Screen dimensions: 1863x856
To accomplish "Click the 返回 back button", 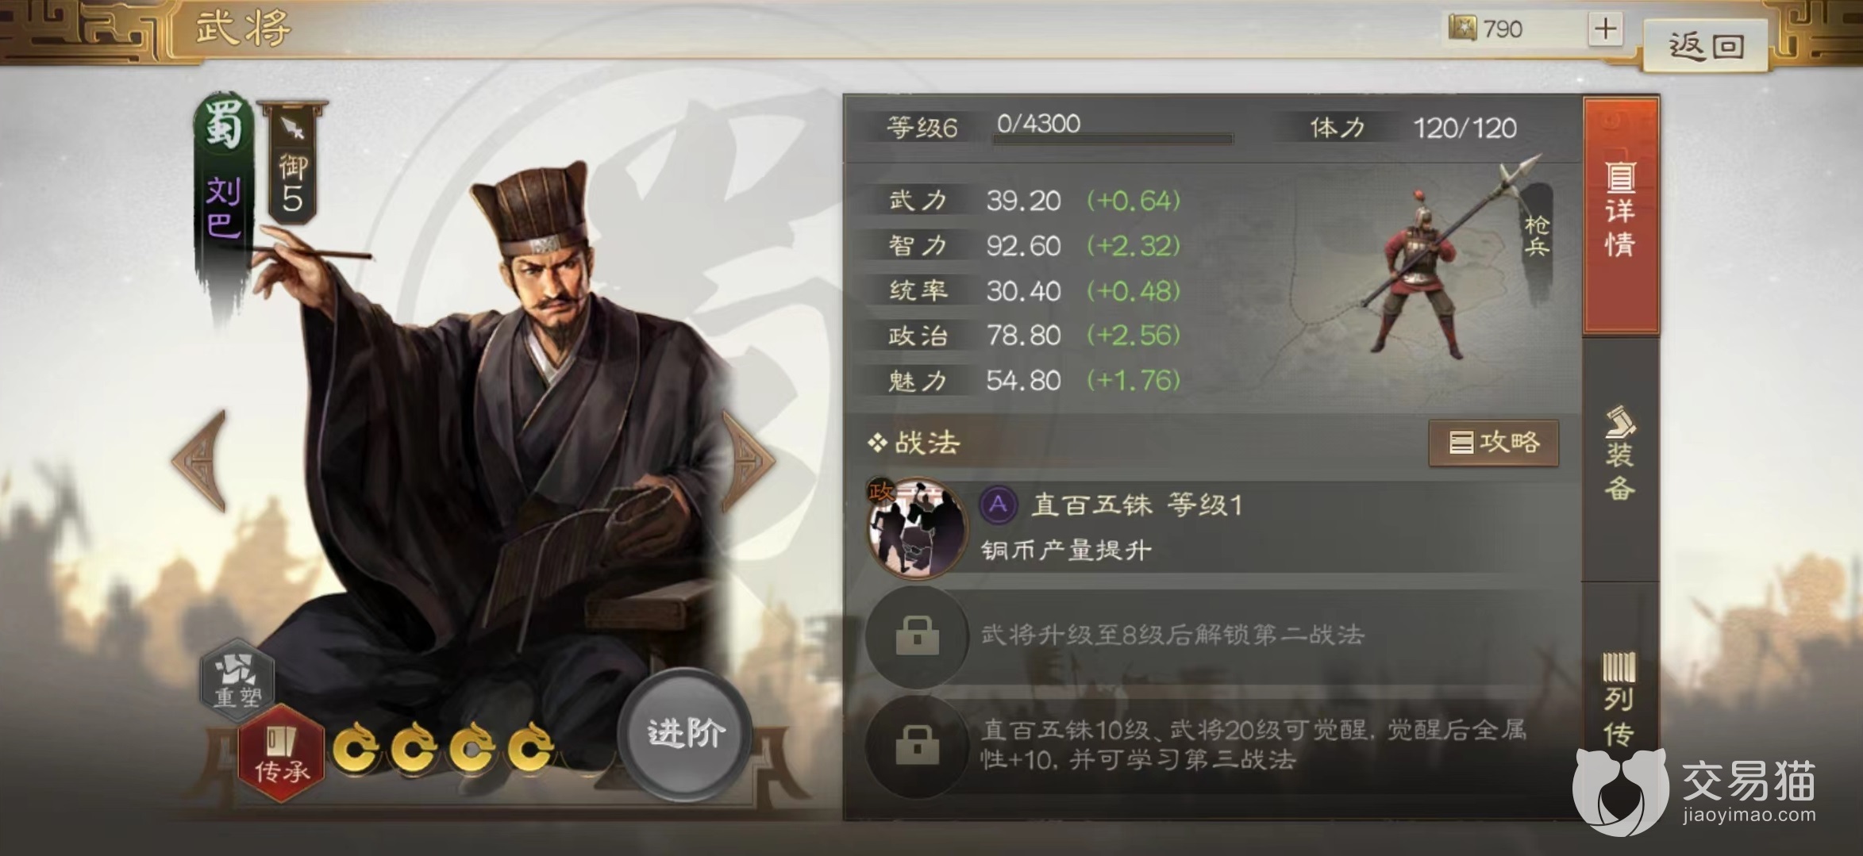I will coord(1706,45).
